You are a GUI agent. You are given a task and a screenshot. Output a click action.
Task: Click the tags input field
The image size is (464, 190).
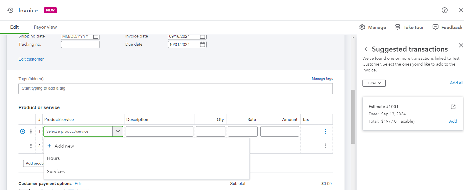[x=176, y=89]
